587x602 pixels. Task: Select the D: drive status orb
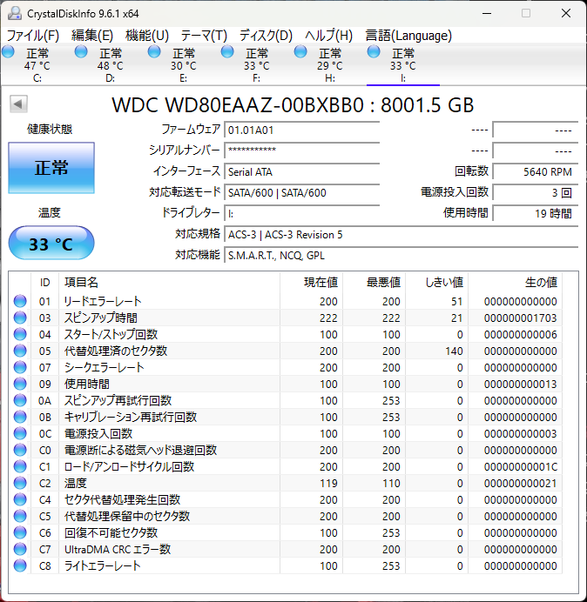81,52
